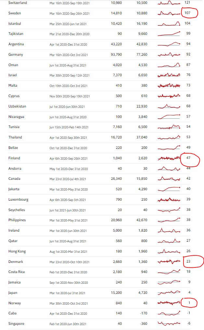The width and height of the screenshot is (204, 330).
Task: Select the 93,790 value in Germany's row
Action: pyautogui.click(x=116, y=54)
